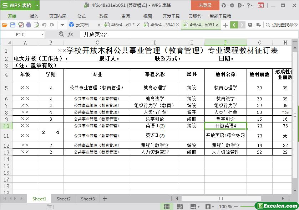Select the Sheet1 tab
The image size is (299, 210).
tap(39, 199)
